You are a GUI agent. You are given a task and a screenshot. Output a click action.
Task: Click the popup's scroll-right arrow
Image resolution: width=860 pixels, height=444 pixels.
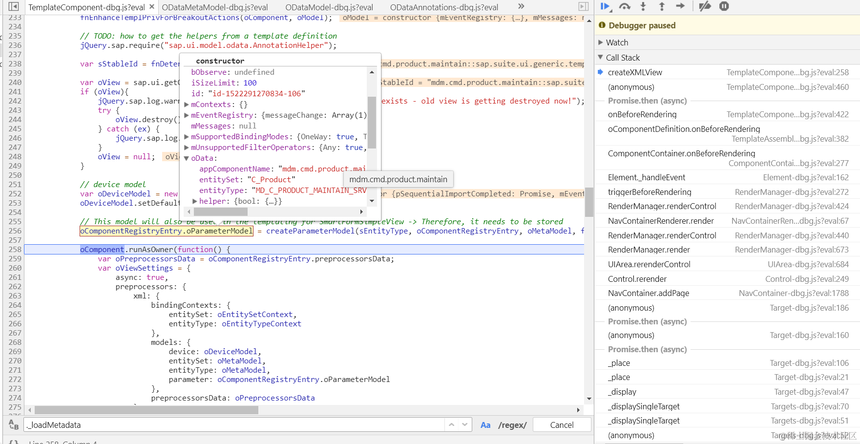pyautogui.click(x=361, y=211)
